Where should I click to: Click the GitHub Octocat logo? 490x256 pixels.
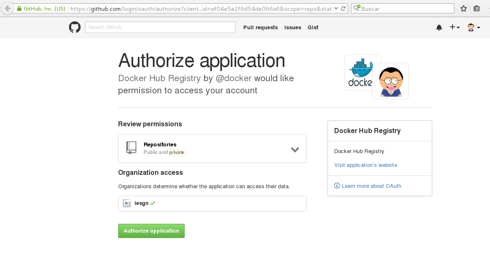click(x=75, y=28)
